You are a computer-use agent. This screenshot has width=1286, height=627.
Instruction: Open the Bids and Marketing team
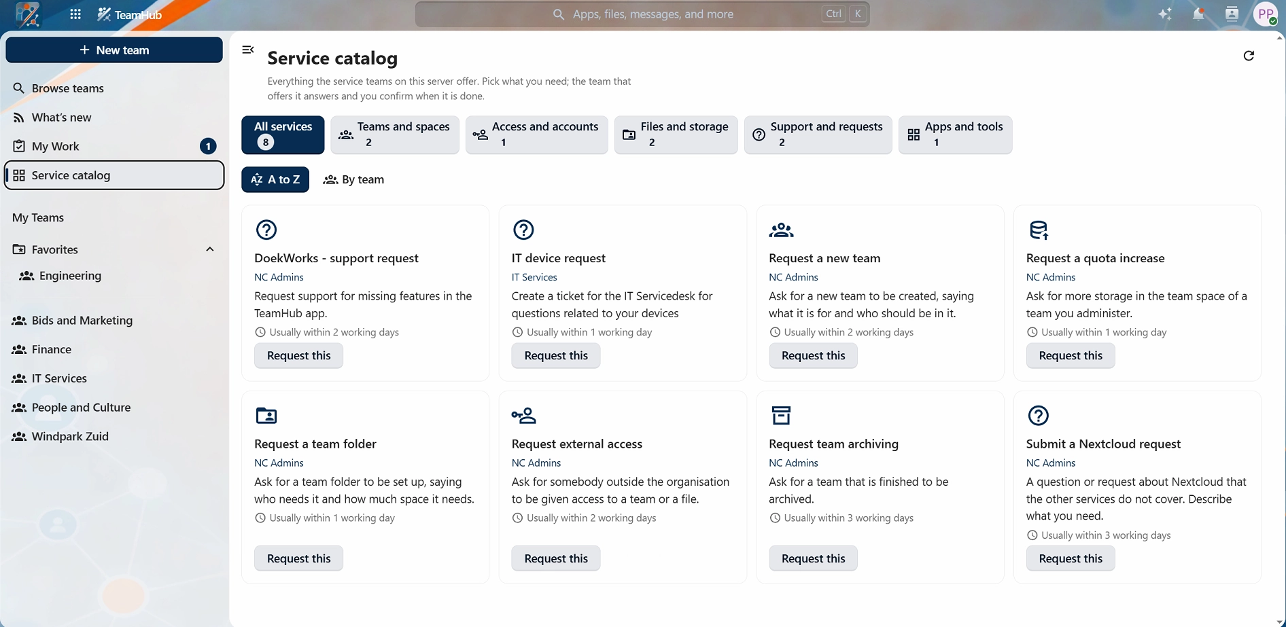pos(114,320)
